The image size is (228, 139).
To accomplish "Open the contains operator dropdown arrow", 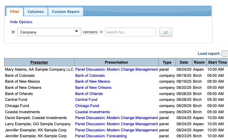I will (101, 32).
